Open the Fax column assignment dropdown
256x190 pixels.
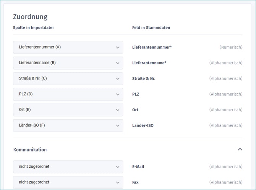click(68, 182)
